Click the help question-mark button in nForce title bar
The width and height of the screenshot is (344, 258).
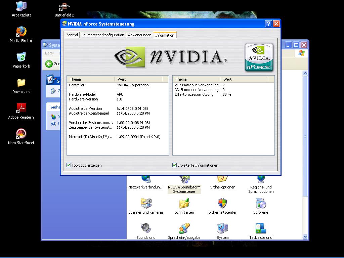coord(268,24)
